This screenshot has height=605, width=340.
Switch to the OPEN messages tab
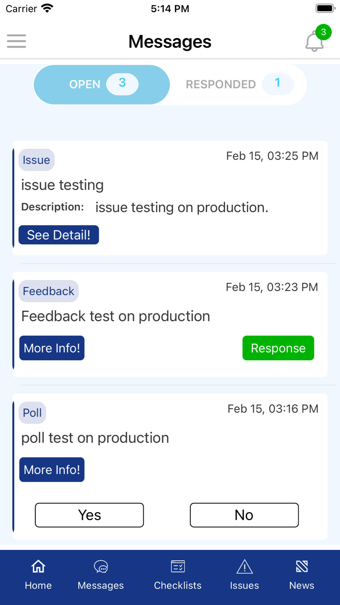[102, 84]
